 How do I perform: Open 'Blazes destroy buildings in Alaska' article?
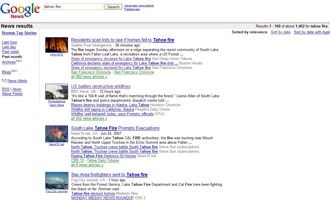[x=110, y=105]
